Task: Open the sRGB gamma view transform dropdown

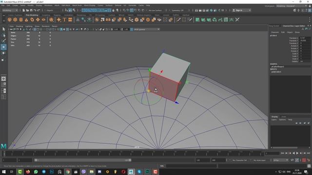Action: 147,29
